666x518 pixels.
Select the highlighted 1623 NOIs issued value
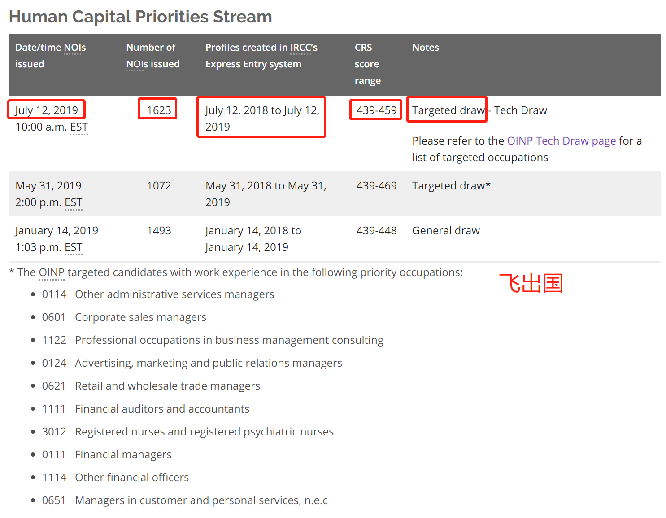click(159, 110)
